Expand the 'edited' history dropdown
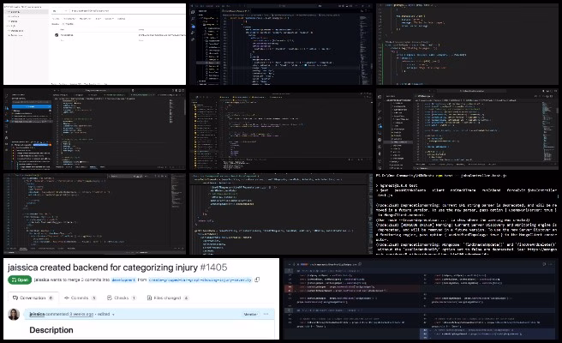This screenshot has width=562, height=343. (106, 314)
